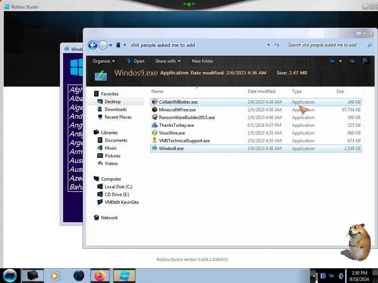Sort by the Name column header
378x283 pixels.
pos(157,91)
